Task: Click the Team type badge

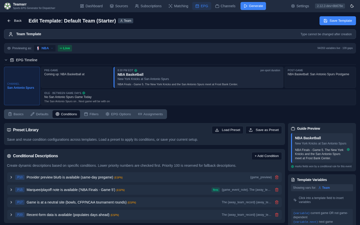Action: [x=125, y=21]
